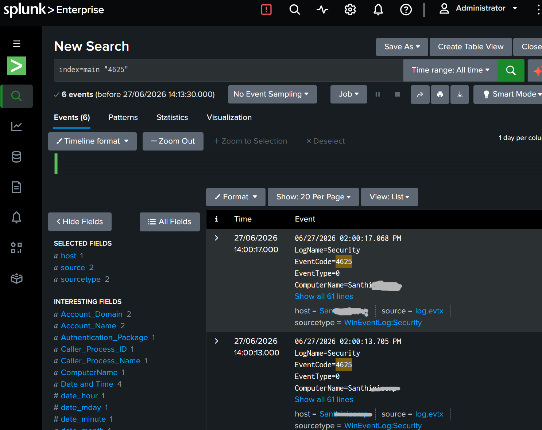Click in the search query input field
542x430 pixels.
tap(228, 70)
